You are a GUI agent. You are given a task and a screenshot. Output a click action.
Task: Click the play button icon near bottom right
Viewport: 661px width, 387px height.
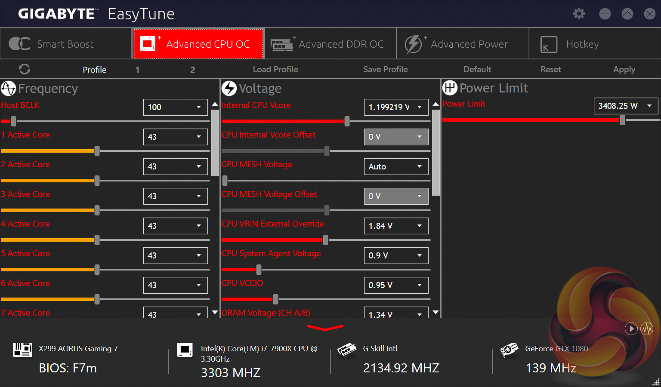click(x=631, y=329)
